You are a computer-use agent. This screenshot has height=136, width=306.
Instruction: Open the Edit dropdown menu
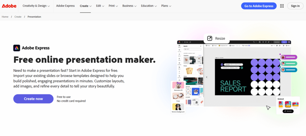(x=100, y=6)
